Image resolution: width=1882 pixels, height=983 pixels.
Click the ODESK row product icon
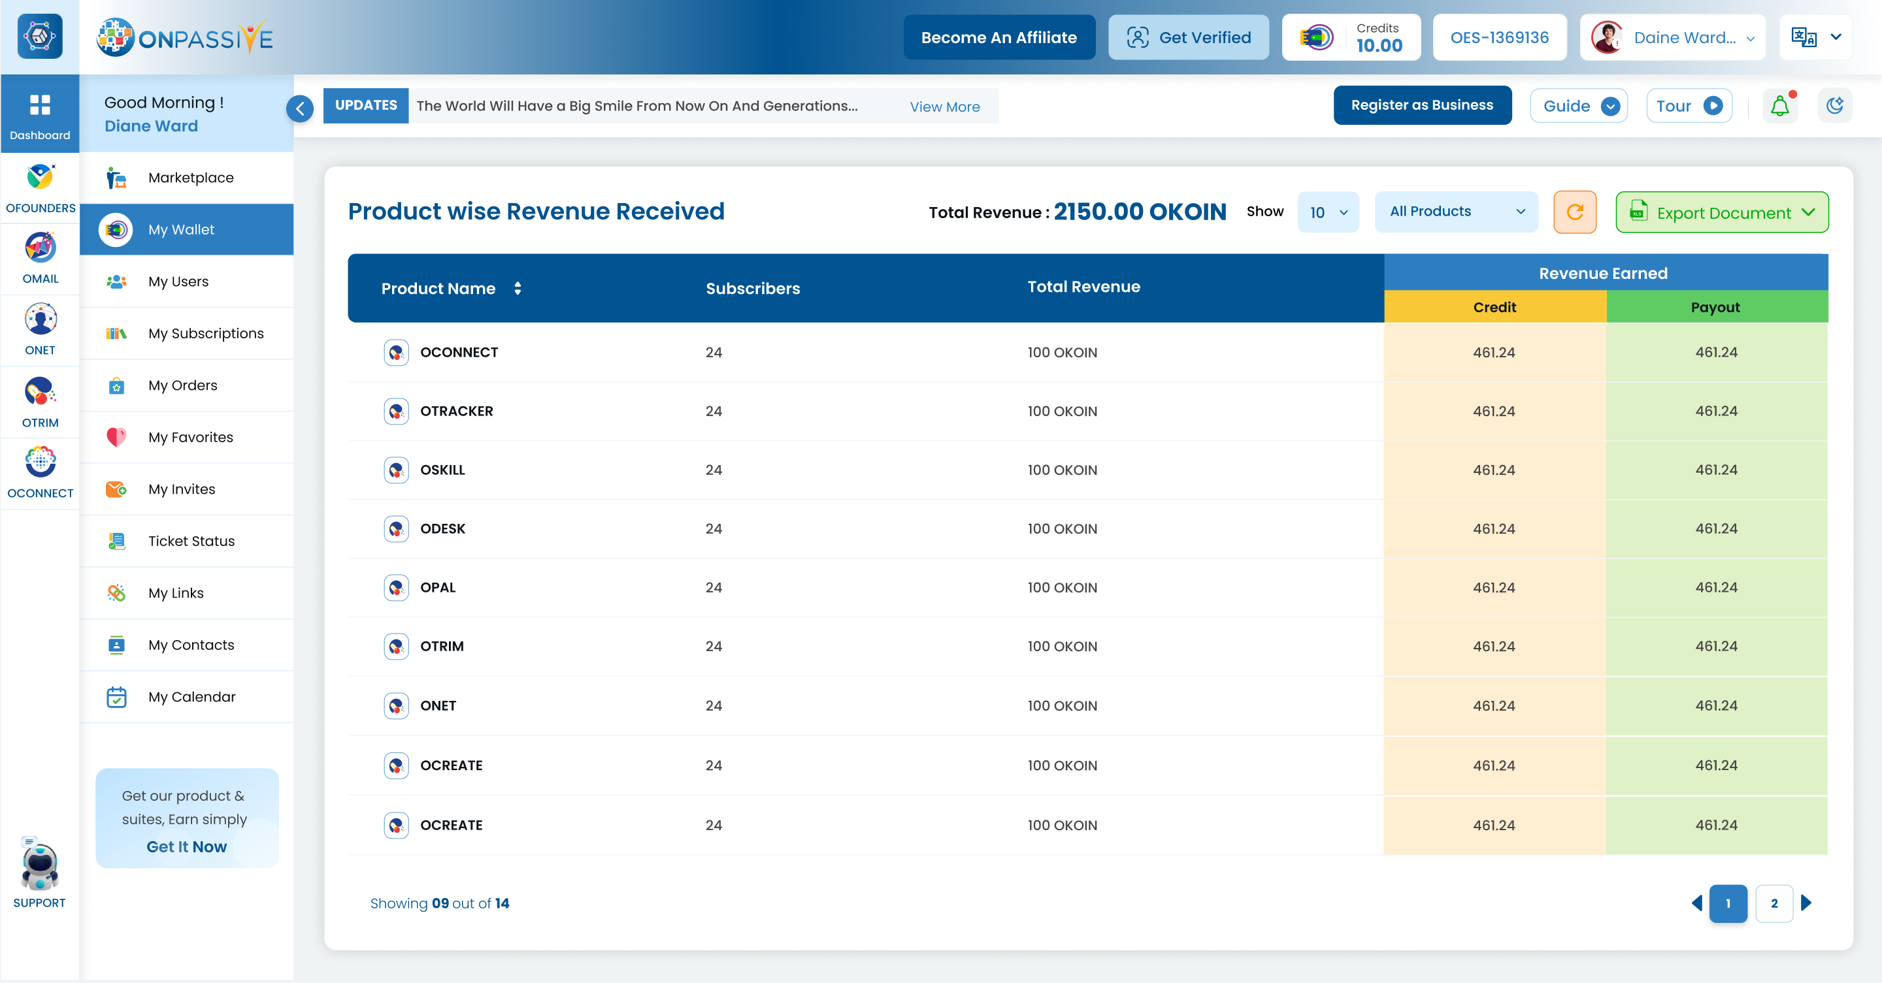point(396,529)
